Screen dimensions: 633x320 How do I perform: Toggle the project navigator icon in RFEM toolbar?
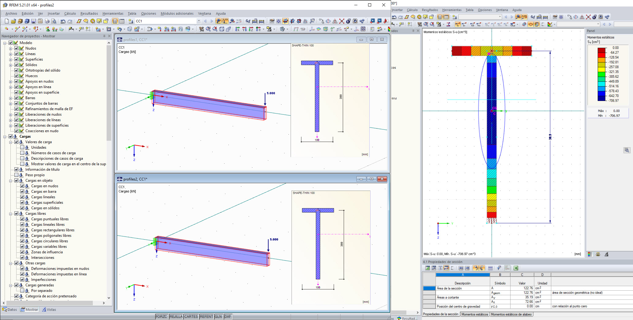click(115, 21)
